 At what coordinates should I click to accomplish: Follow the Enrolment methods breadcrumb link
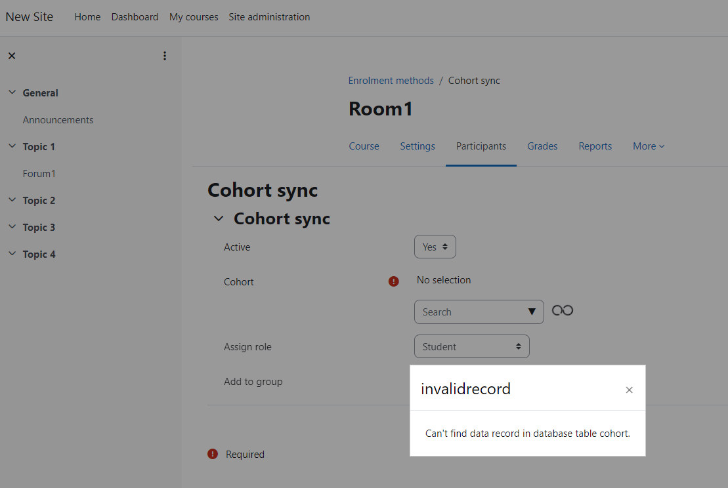coord(391,81)
